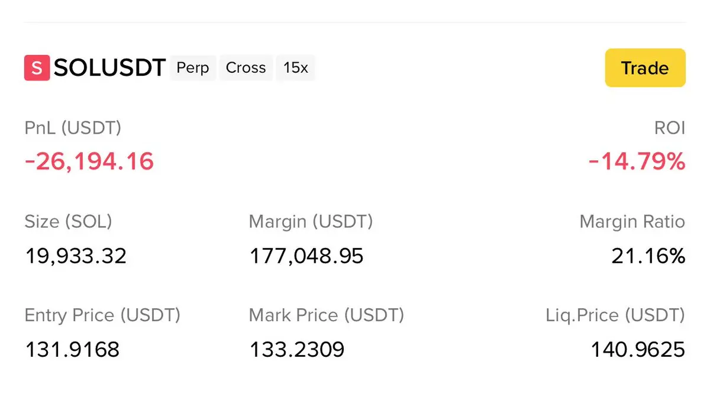This screenshot has height=410, width=710.
Task: Tap the Size (SOL) label
Action: coord(68,222)
